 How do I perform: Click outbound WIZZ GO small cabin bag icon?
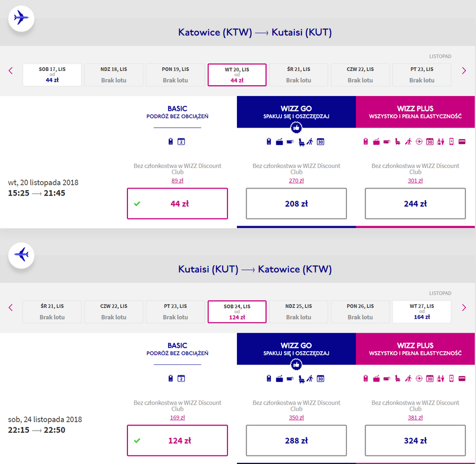pyautogui.click(x=269, y=141)
